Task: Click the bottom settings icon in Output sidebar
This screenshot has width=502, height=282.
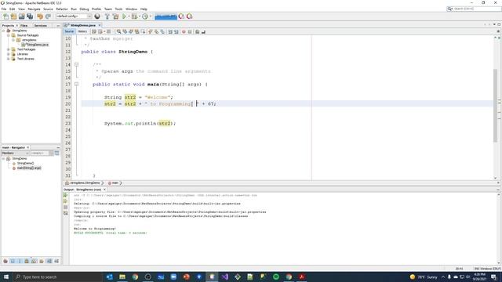Action: (66, 213)
